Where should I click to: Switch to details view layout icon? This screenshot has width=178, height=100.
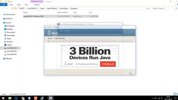(x=175, y=94)
